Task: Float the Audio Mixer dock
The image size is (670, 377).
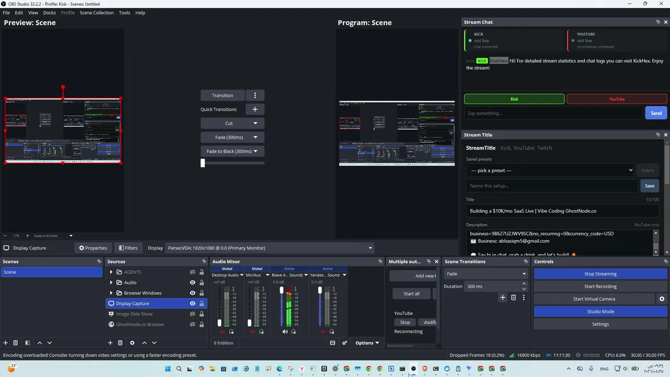Action: point(381,262)
